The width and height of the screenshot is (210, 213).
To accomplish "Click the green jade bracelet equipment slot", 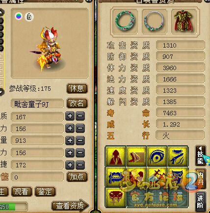I will tap(125, 21).
